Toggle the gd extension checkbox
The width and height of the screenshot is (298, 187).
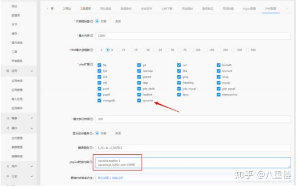tap(139, 65)
